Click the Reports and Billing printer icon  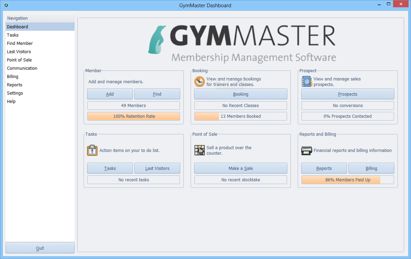pos(306,151)
